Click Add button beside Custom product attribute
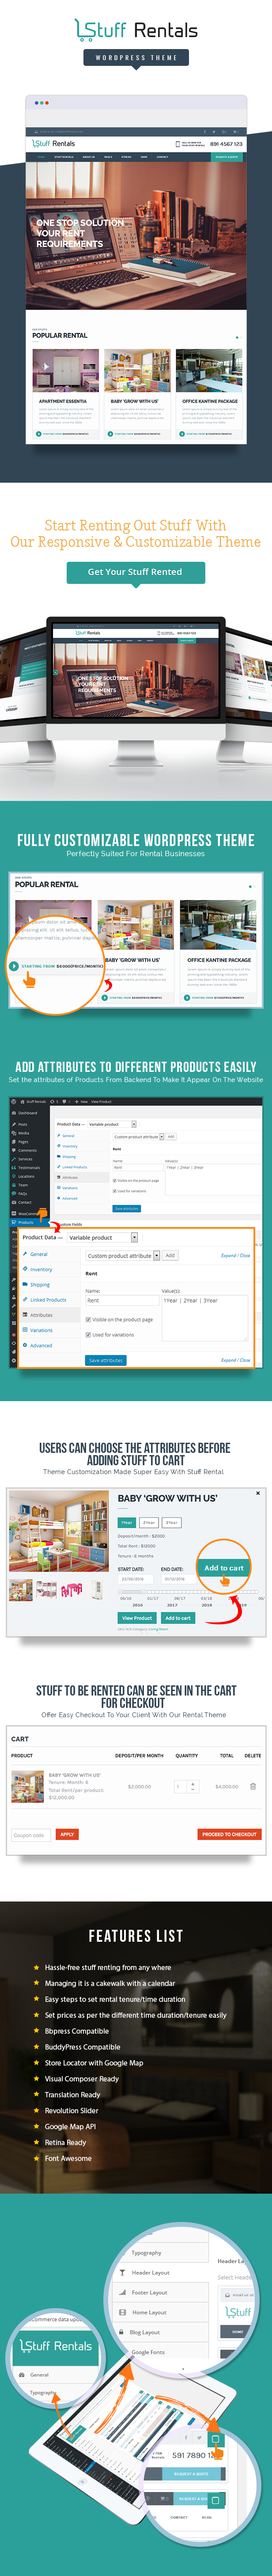Viewport: 272px width, 2576px height. point(170,1255)
